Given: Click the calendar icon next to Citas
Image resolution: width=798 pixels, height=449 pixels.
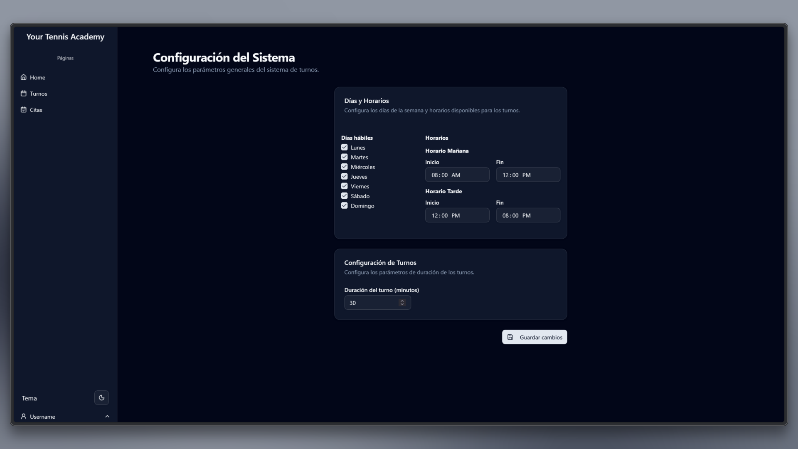Looking at the screenshot, I should pyautogui.click(x=24, y=109).
